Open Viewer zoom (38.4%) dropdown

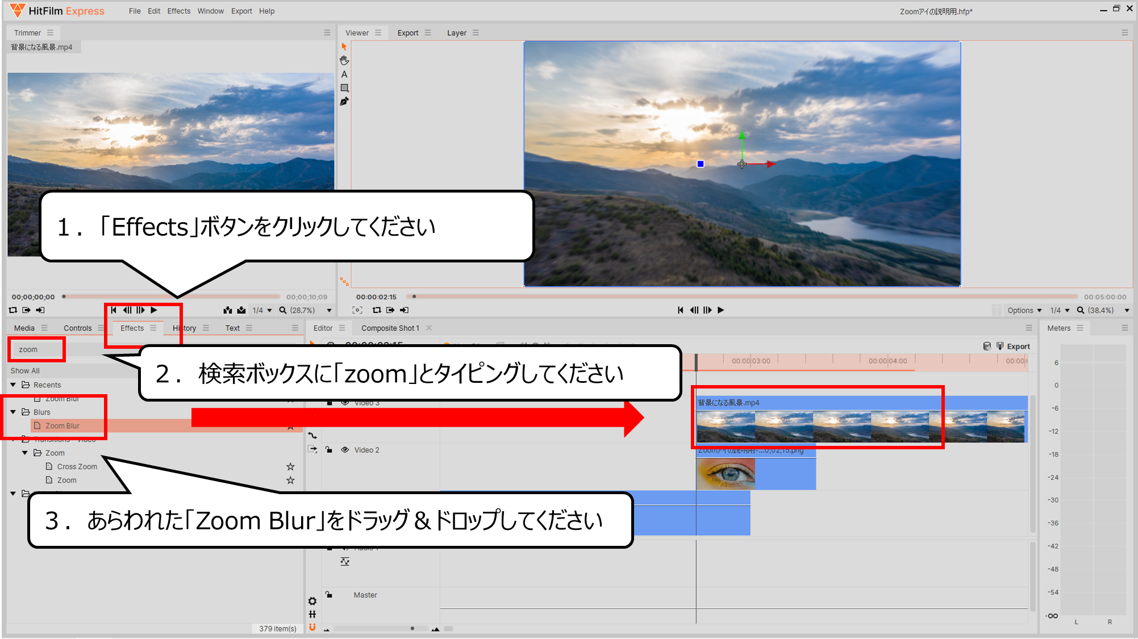coord(1103,310)
